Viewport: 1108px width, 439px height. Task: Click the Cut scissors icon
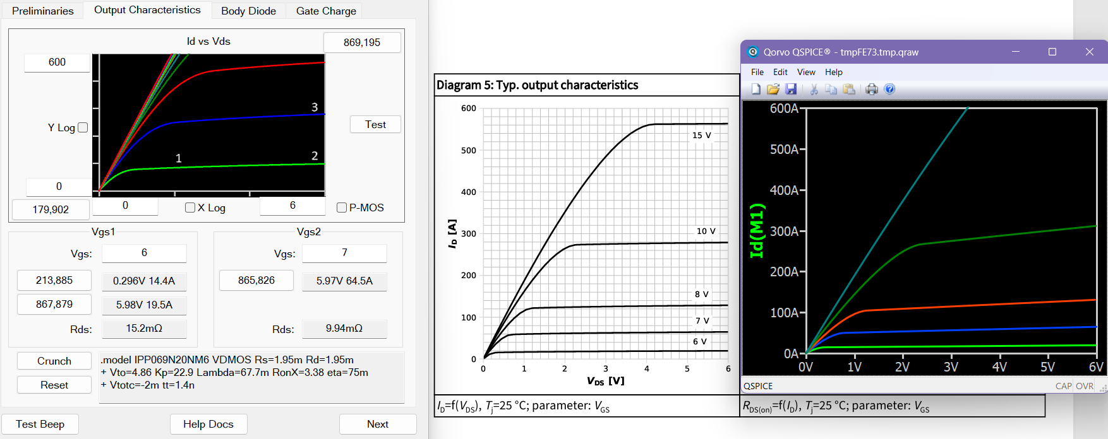point(814,90)
